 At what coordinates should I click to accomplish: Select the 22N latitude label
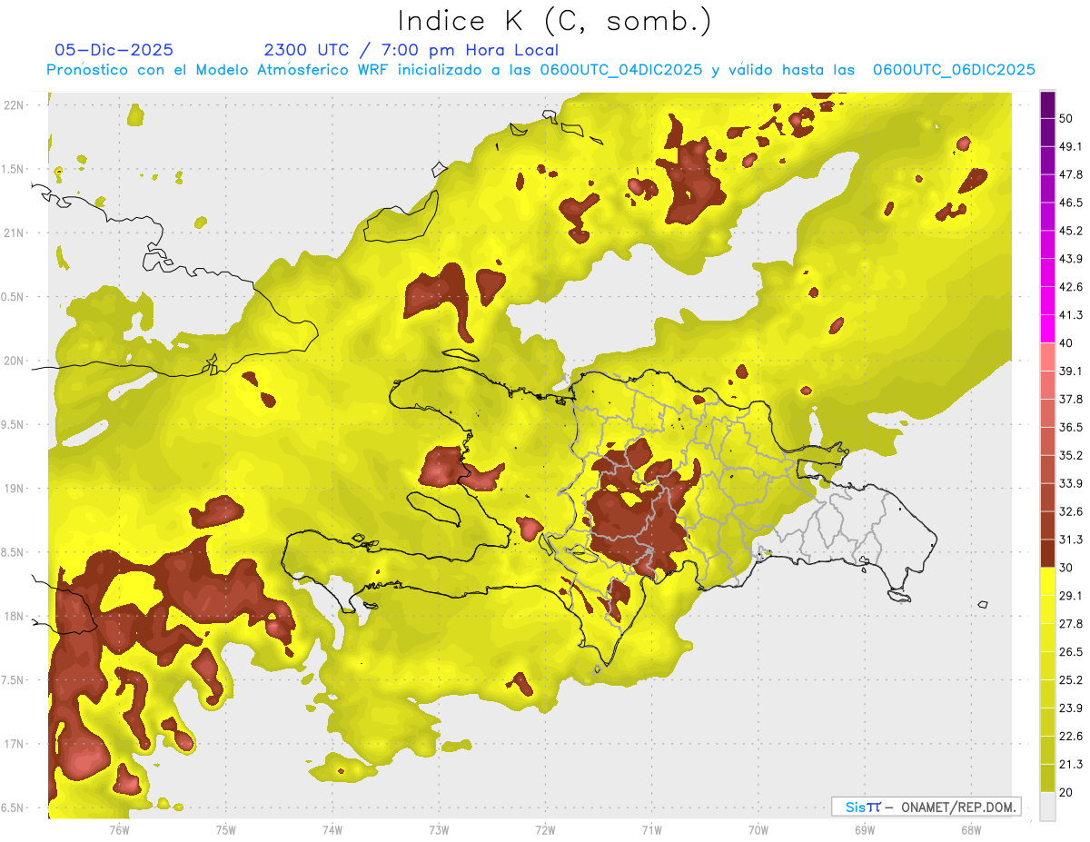(x=15, y=105)
